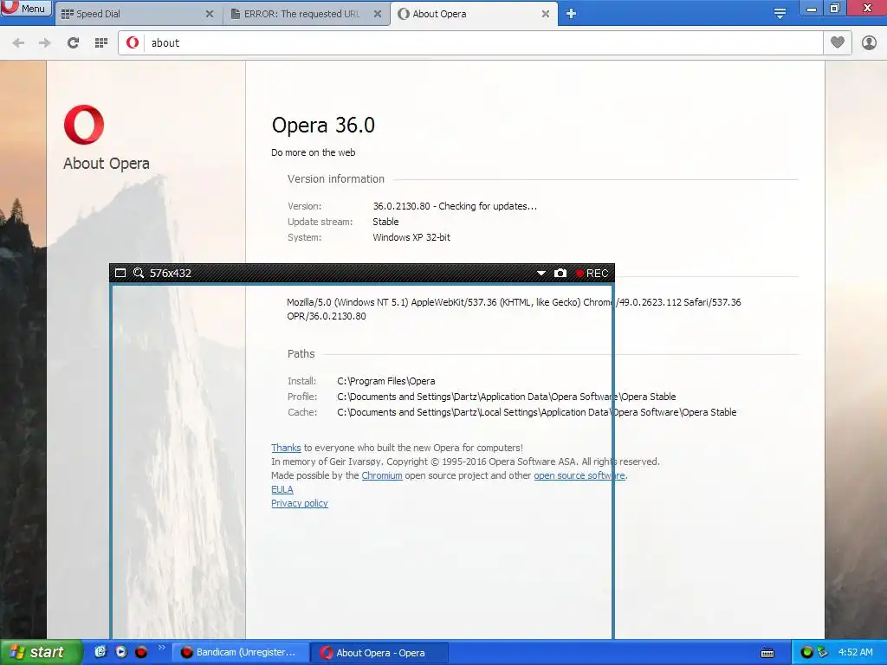
Task: Open the tab menu icon in the title bar
Action: [780, 14]
